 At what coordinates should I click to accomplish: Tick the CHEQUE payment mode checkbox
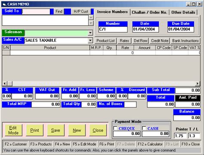(115, 128)
